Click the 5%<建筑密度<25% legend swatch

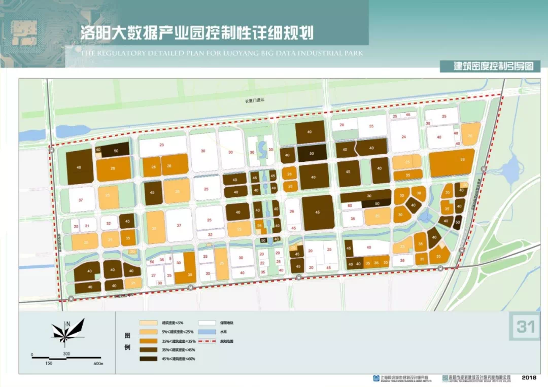(x=148, y=332)
